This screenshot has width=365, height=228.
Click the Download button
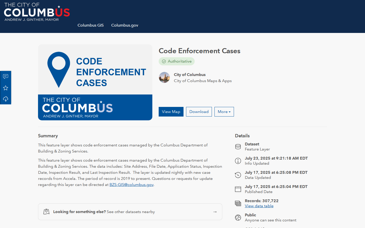[x=199, y=112]
